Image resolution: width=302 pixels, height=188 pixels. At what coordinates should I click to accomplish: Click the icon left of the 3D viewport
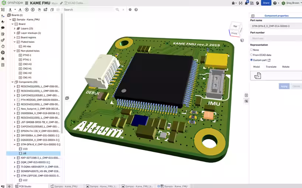click(67, 98)
